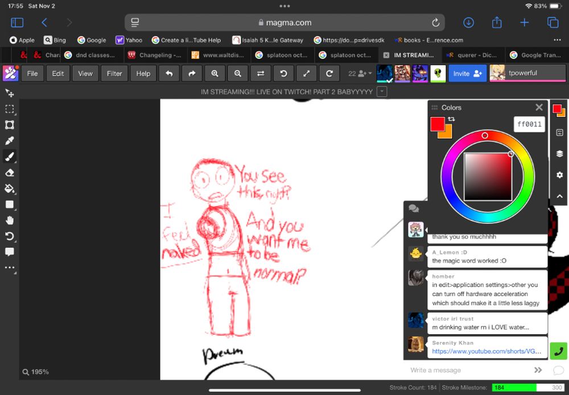Screen dimensions: 569x395
Task: Select the Eraser tool
Action: 9,172
